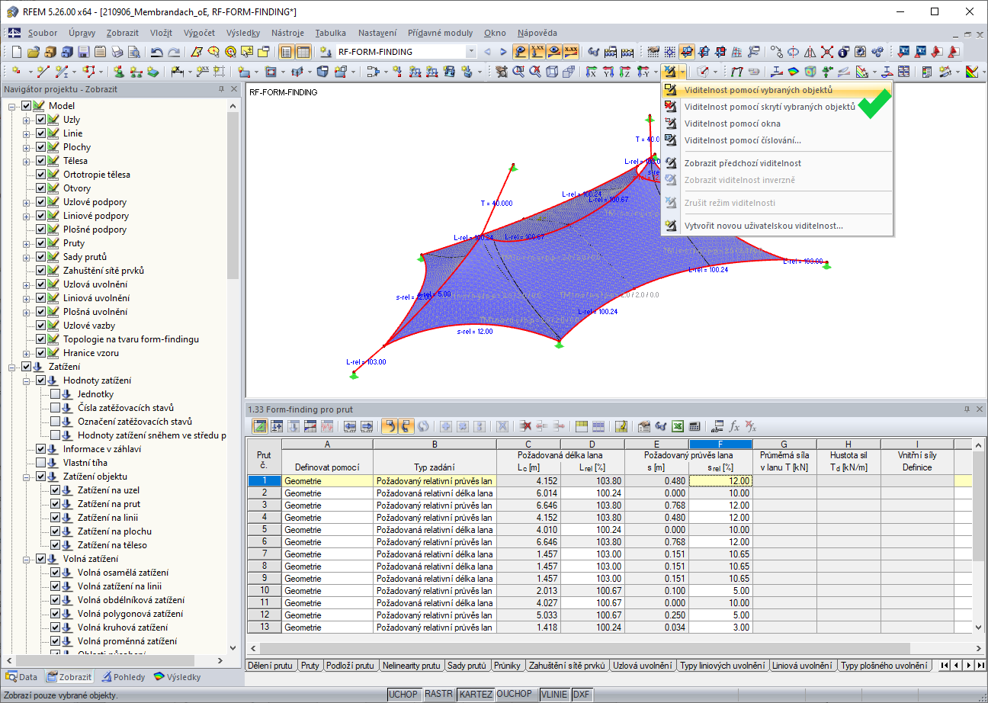Image resolution: width=988 pixels, height=703 pixels.
Task: Click the new node icon
Action: coord(18,72)
